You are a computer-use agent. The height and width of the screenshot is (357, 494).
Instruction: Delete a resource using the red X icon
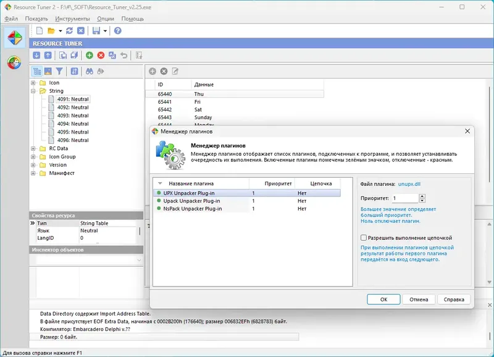point(101,56)
